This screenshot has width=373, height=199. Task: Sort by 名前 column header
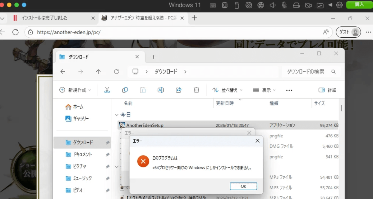pos(128,103)
